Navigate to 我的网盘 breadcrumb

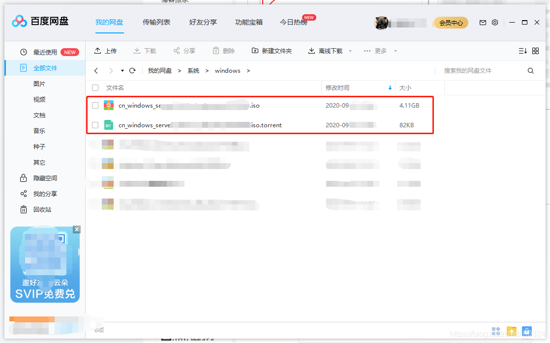pos(159,71)
